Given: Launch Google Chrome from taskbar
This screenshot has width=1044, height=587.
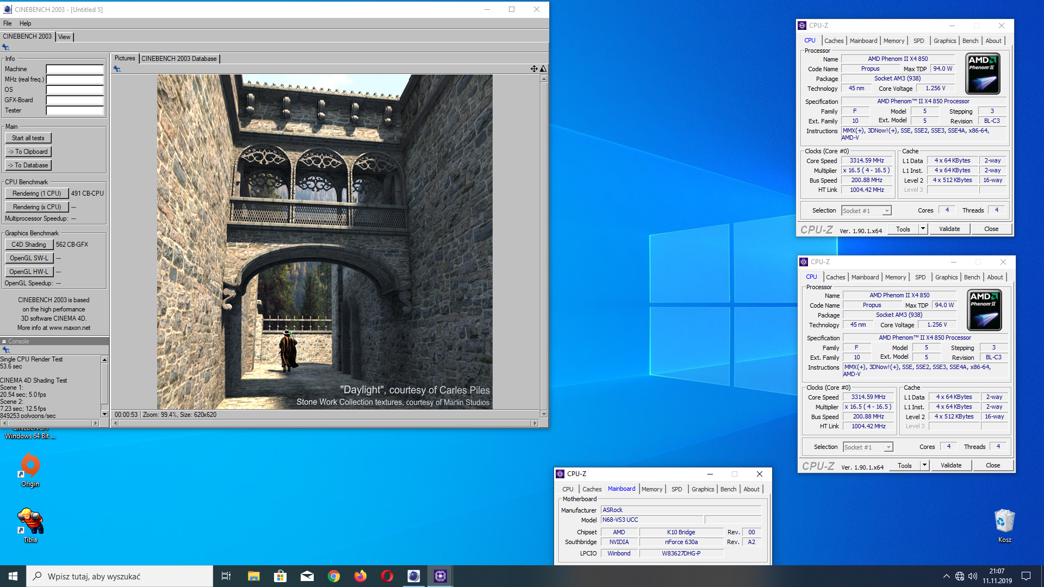Looking at the screenshot, I should click(x=334, y=576).
